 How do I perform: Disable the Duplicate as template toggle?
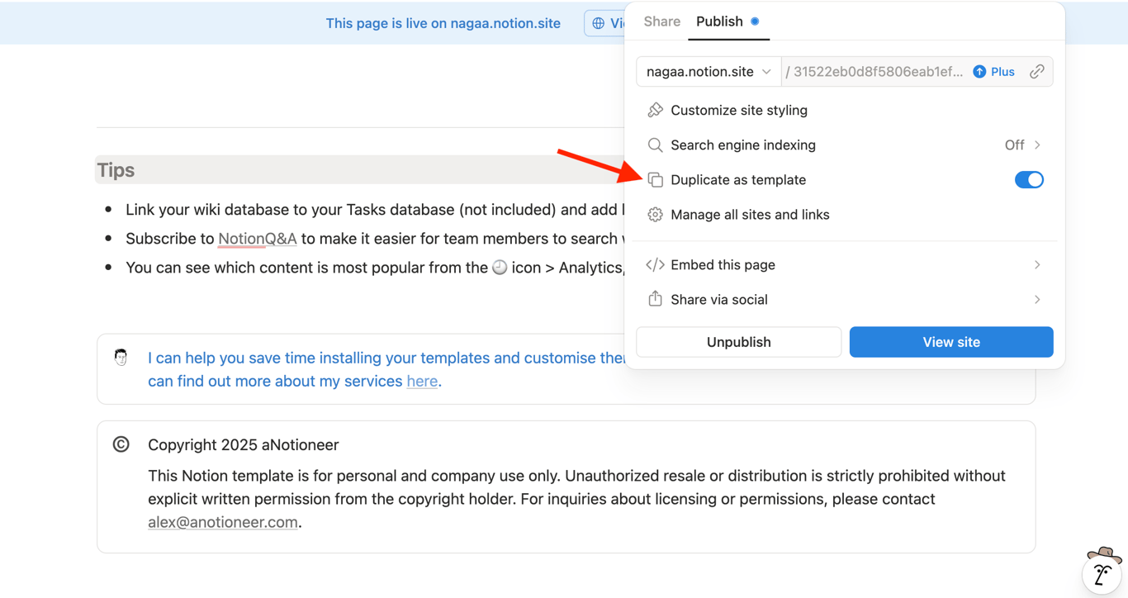pos(1029,179)
